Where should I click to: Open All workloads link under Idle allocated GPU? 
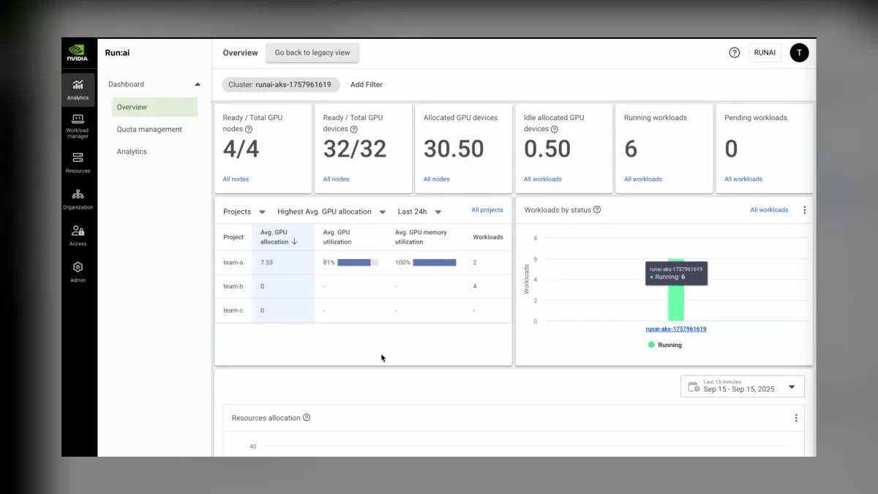[543, 179]
